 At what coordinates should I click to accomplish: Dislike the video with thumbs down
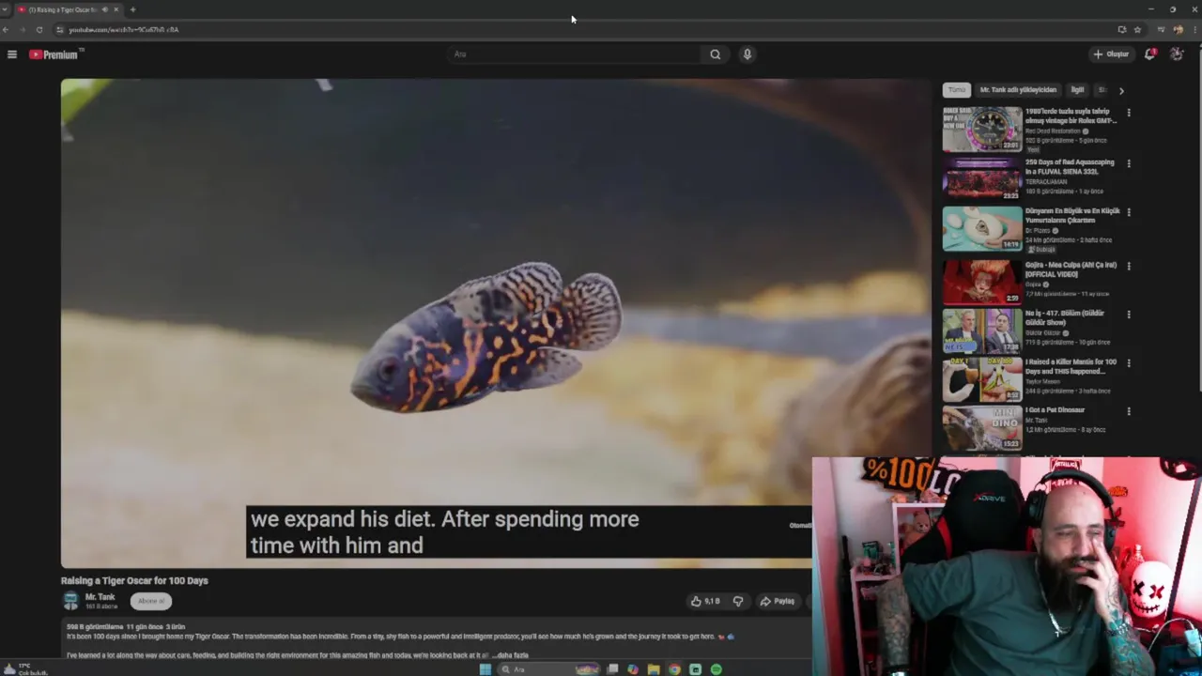738,601
